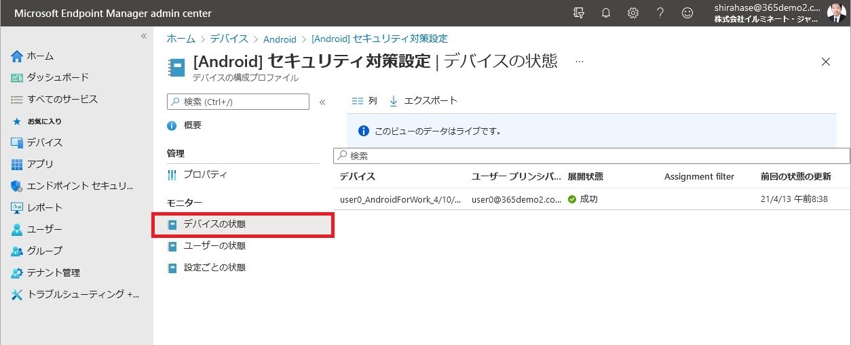Open the feedback smiley icon

pyautogui.click(x=687, y=13)
